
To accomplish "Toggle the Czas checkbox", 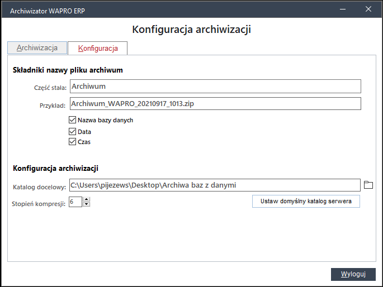I will point(72,142).
